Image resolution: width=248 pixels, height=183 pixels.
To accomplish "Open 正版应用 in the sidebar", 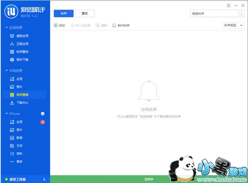I will [21, 43].
